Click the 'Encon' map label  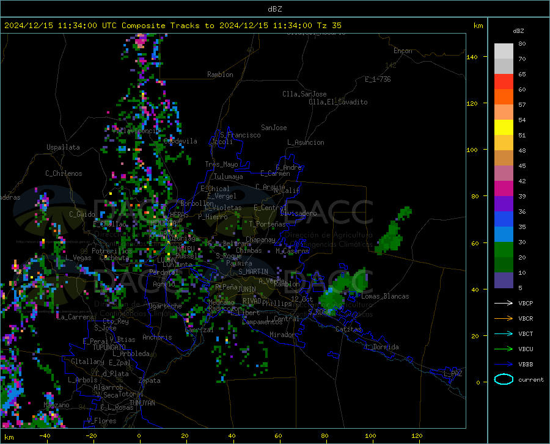403,51
